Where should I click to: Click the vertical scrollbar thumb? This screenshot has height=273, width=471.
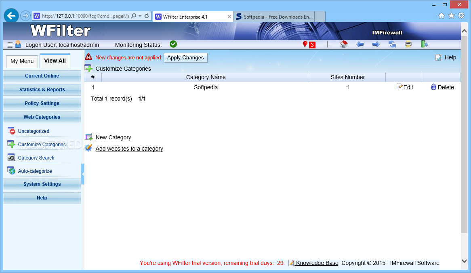[464, 134]
